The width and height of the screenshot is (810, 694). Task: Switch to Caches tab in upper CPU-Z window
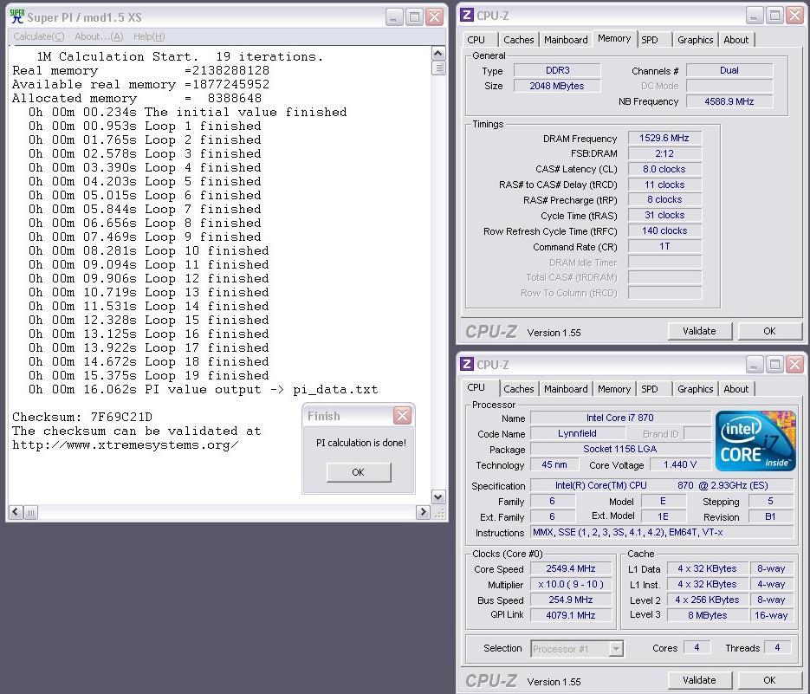pyautogui.click(x=519, y=40)
